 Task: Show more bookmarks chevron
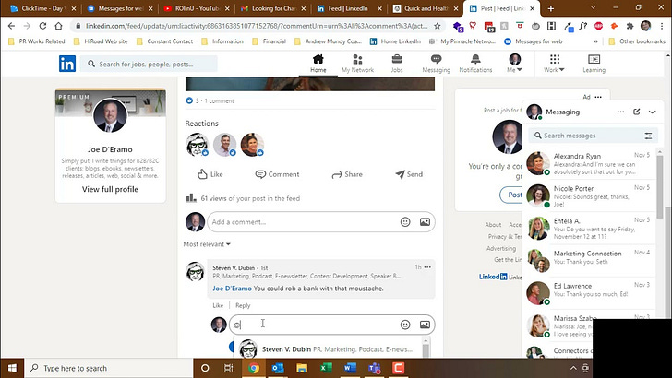tap(595, 41)
